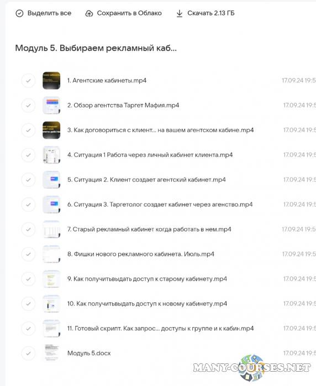Tick checkbox for 1. Агентские кабинеты.mp4
316x386 pixels.
tap(28, 81)
